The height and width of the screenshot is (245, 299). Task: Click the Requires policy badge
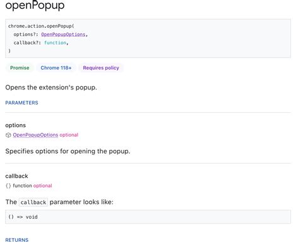101,68
